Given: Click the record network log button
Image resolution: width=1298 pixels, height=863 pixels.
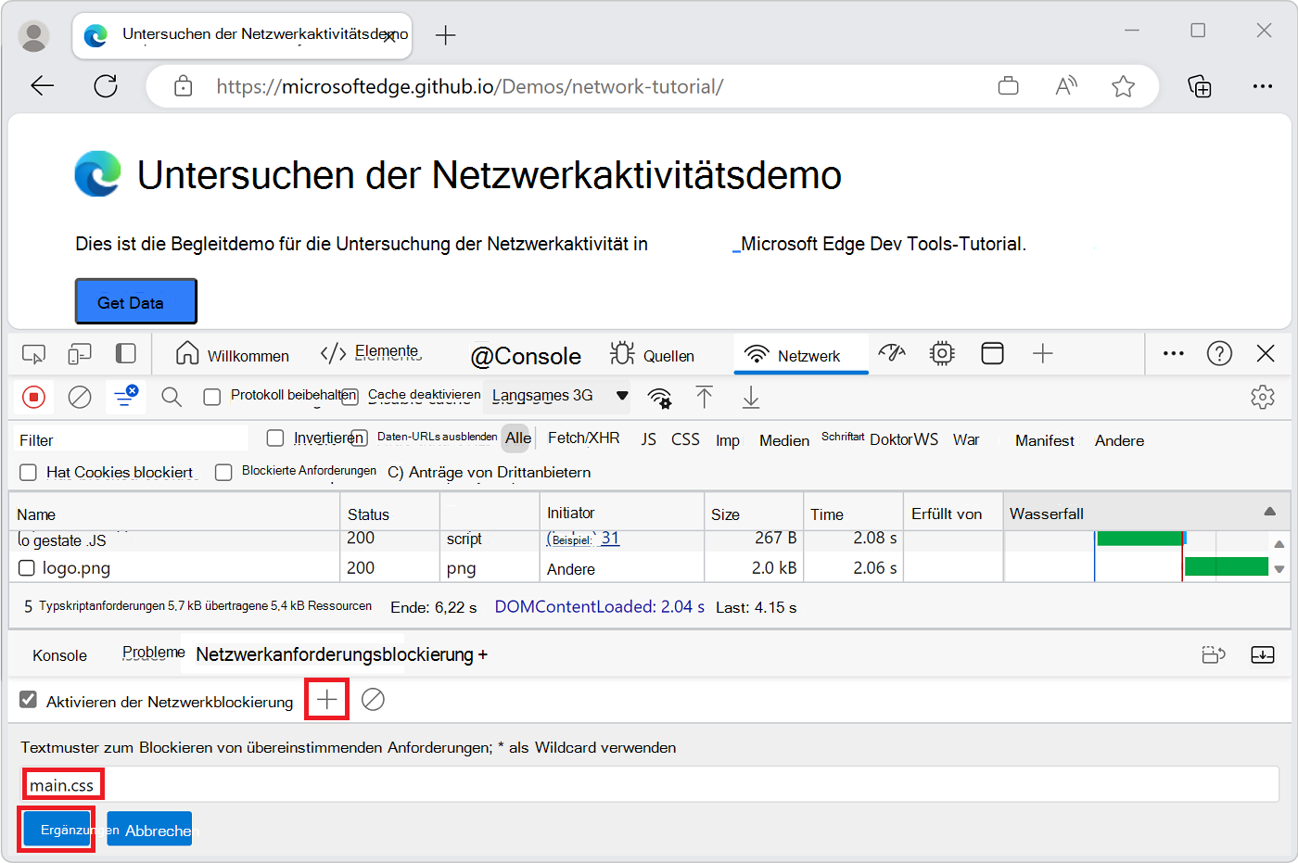Looking at the screenshot, I should (34, 398).
